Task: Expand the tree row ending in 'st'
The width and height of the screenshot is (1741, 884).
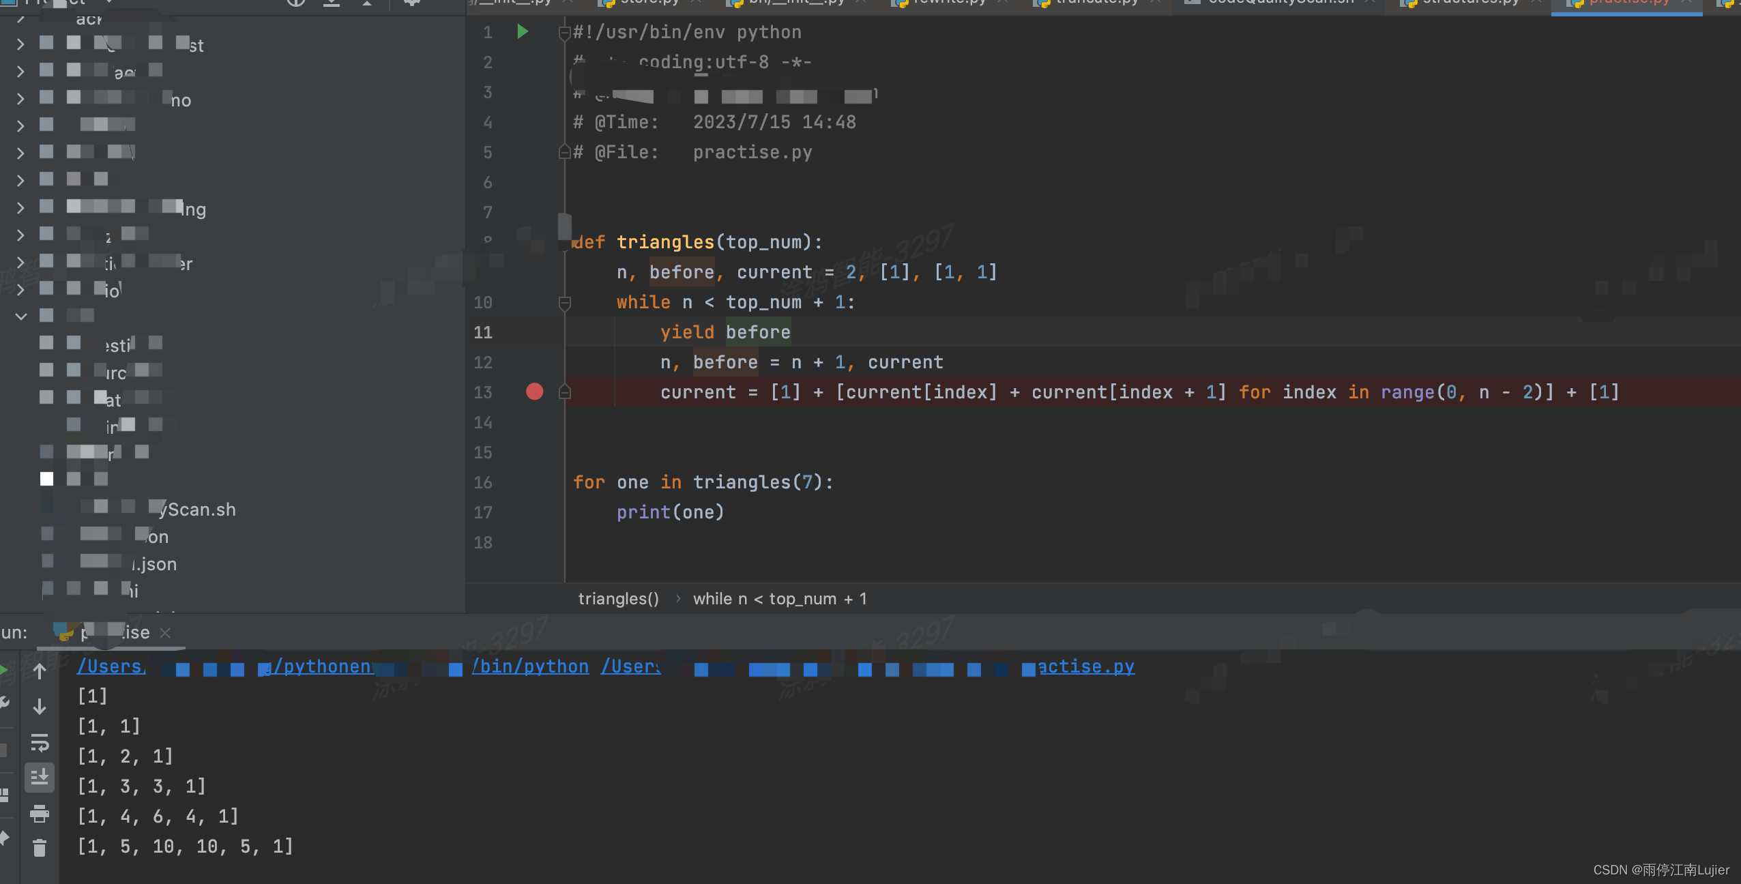Action: tap(20, 44)
